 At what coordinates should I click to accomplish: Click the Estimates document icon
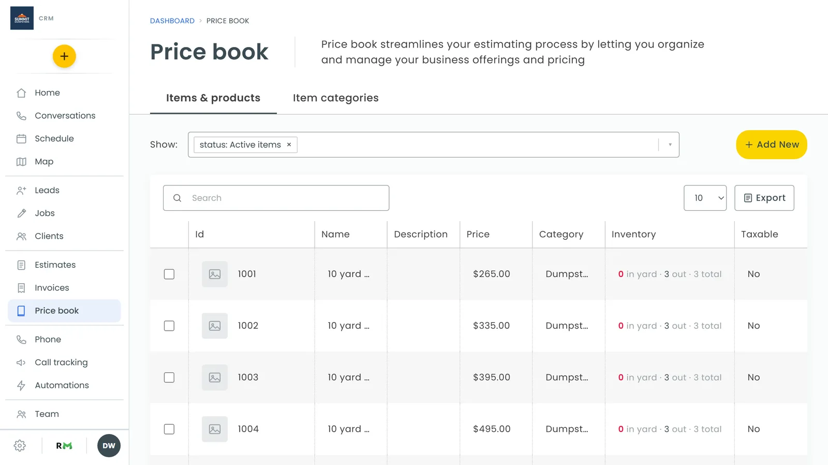21,265
